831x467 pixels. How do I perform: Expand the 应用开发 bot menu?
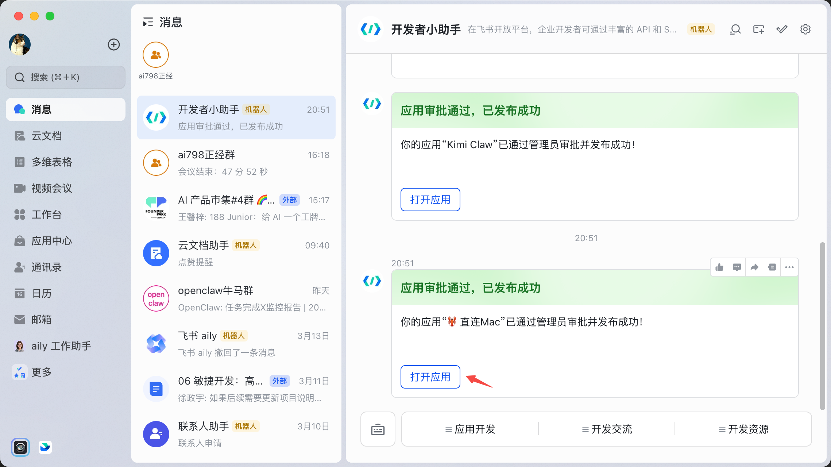coord(470,429)
